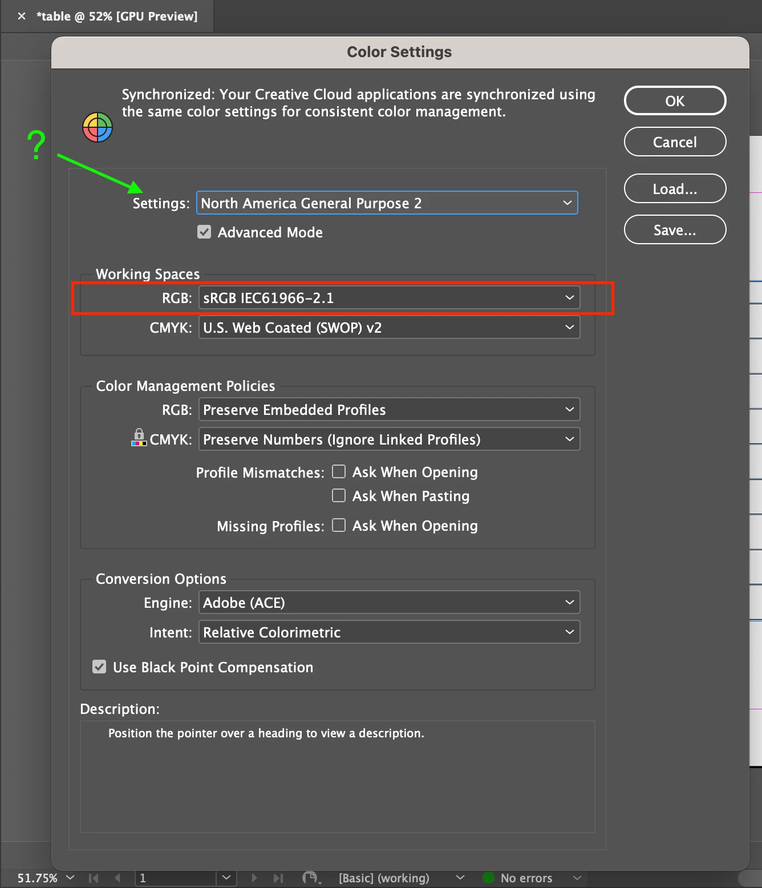Click the color sync status icon
The height and width of the screenshot is (888, 762).
[x=98, y=127]
